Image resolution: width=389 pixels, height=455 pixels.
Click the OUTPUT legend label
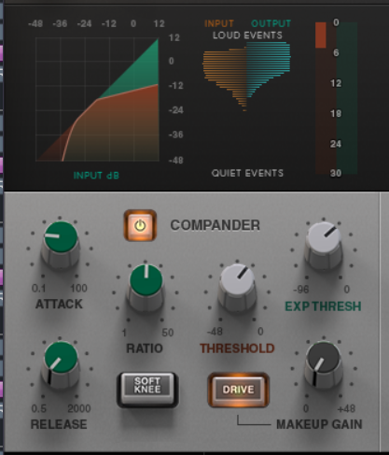pyautogui.click(x=271, y=23)
